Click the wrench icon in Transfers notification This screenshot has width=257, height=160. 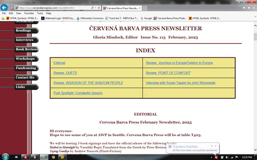[212, 146]
